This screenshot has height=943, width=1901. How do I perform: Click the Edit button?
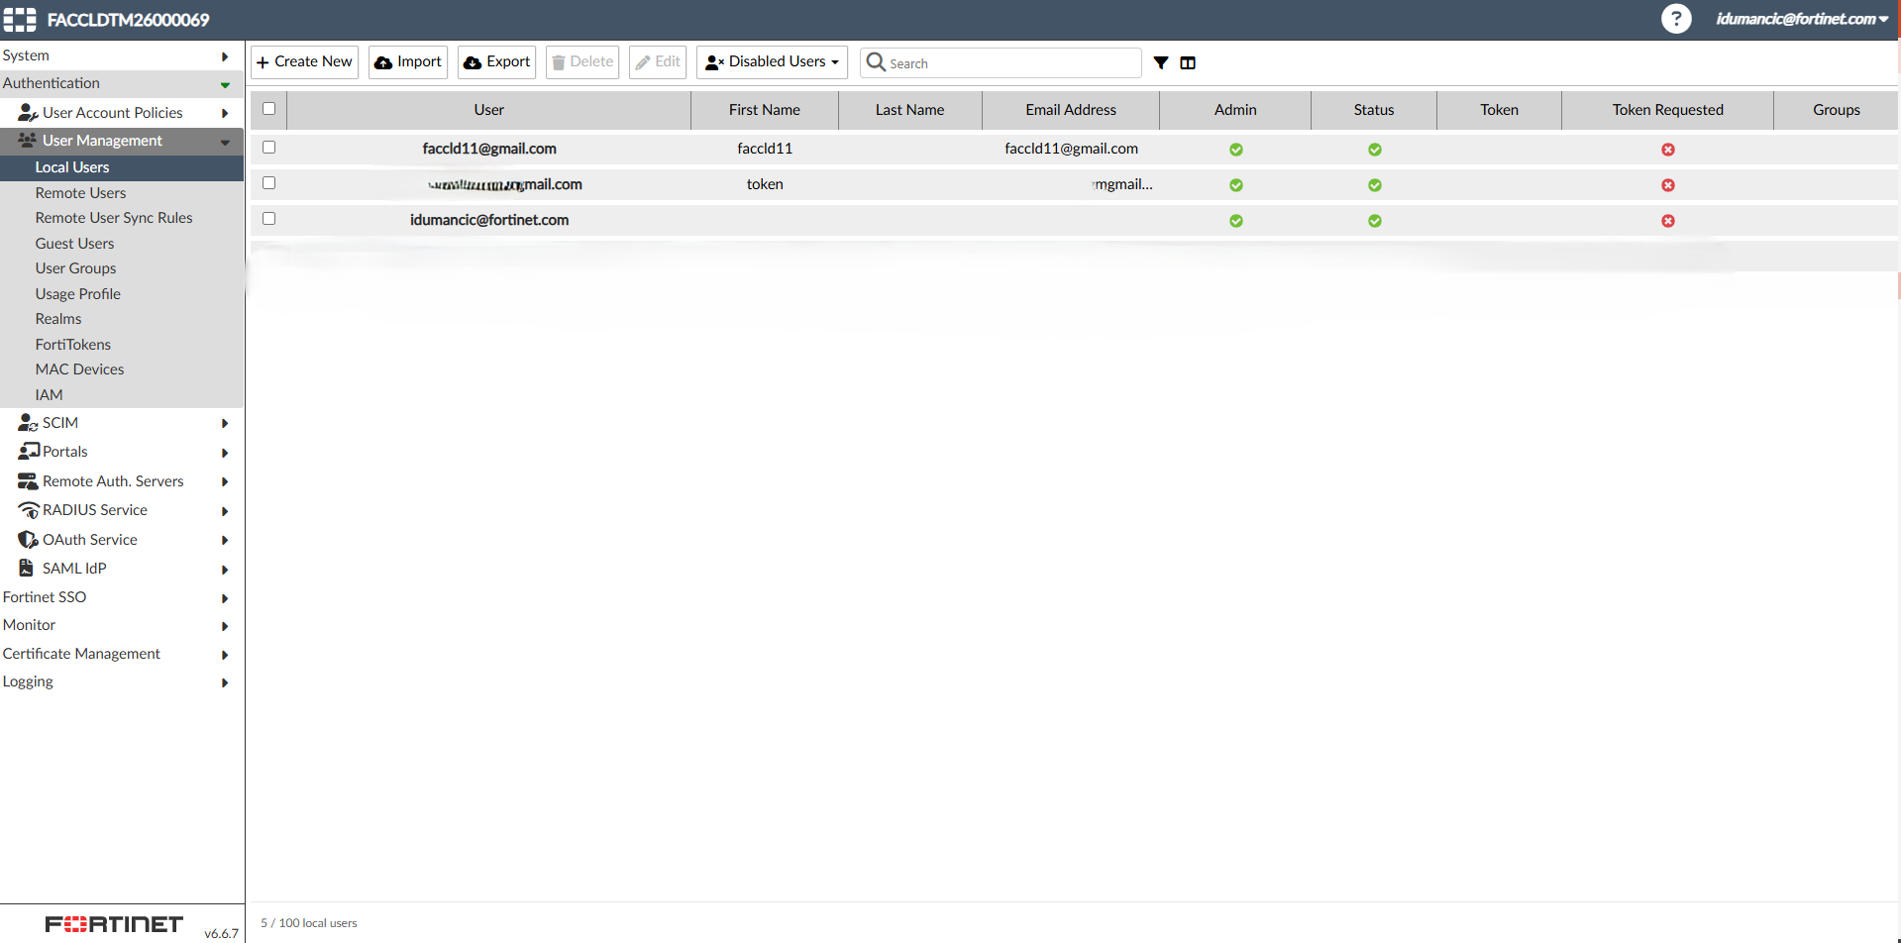(658, 62)
